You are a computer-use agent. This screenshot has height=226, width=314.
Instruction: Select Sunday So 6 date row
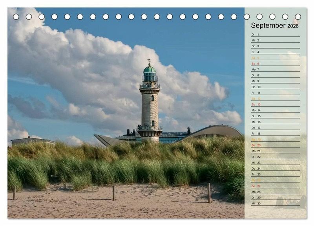tap(275, 64)
